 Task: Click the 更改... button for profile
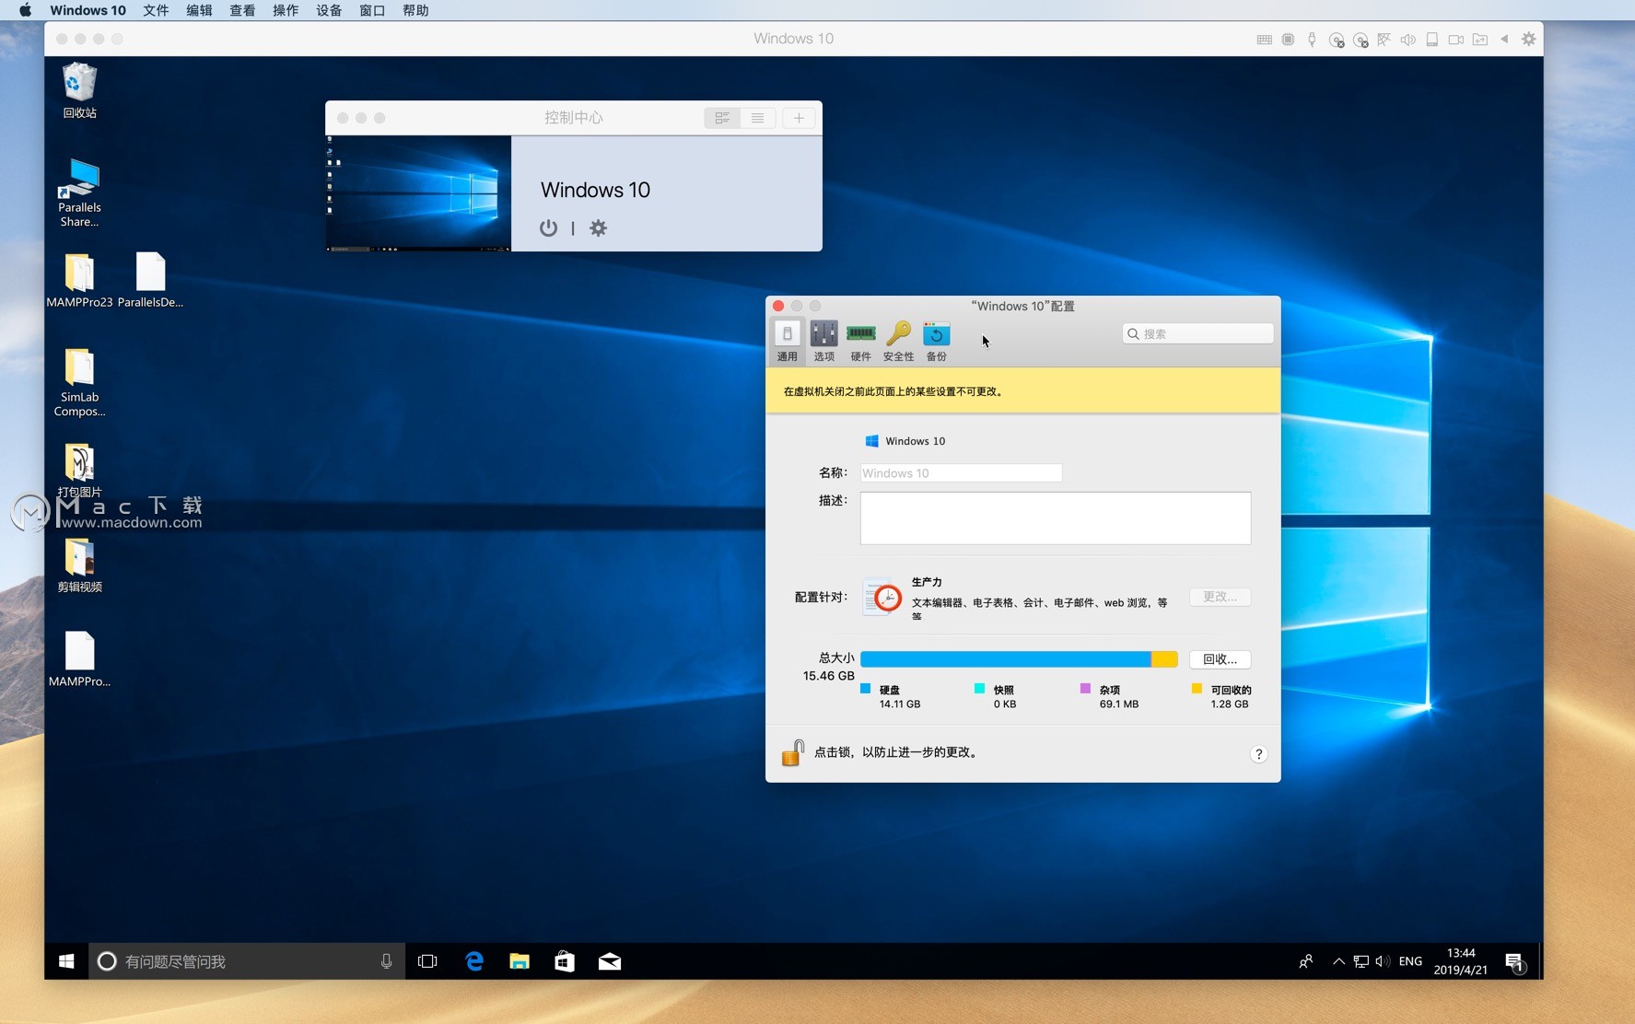click(1220, 597)
